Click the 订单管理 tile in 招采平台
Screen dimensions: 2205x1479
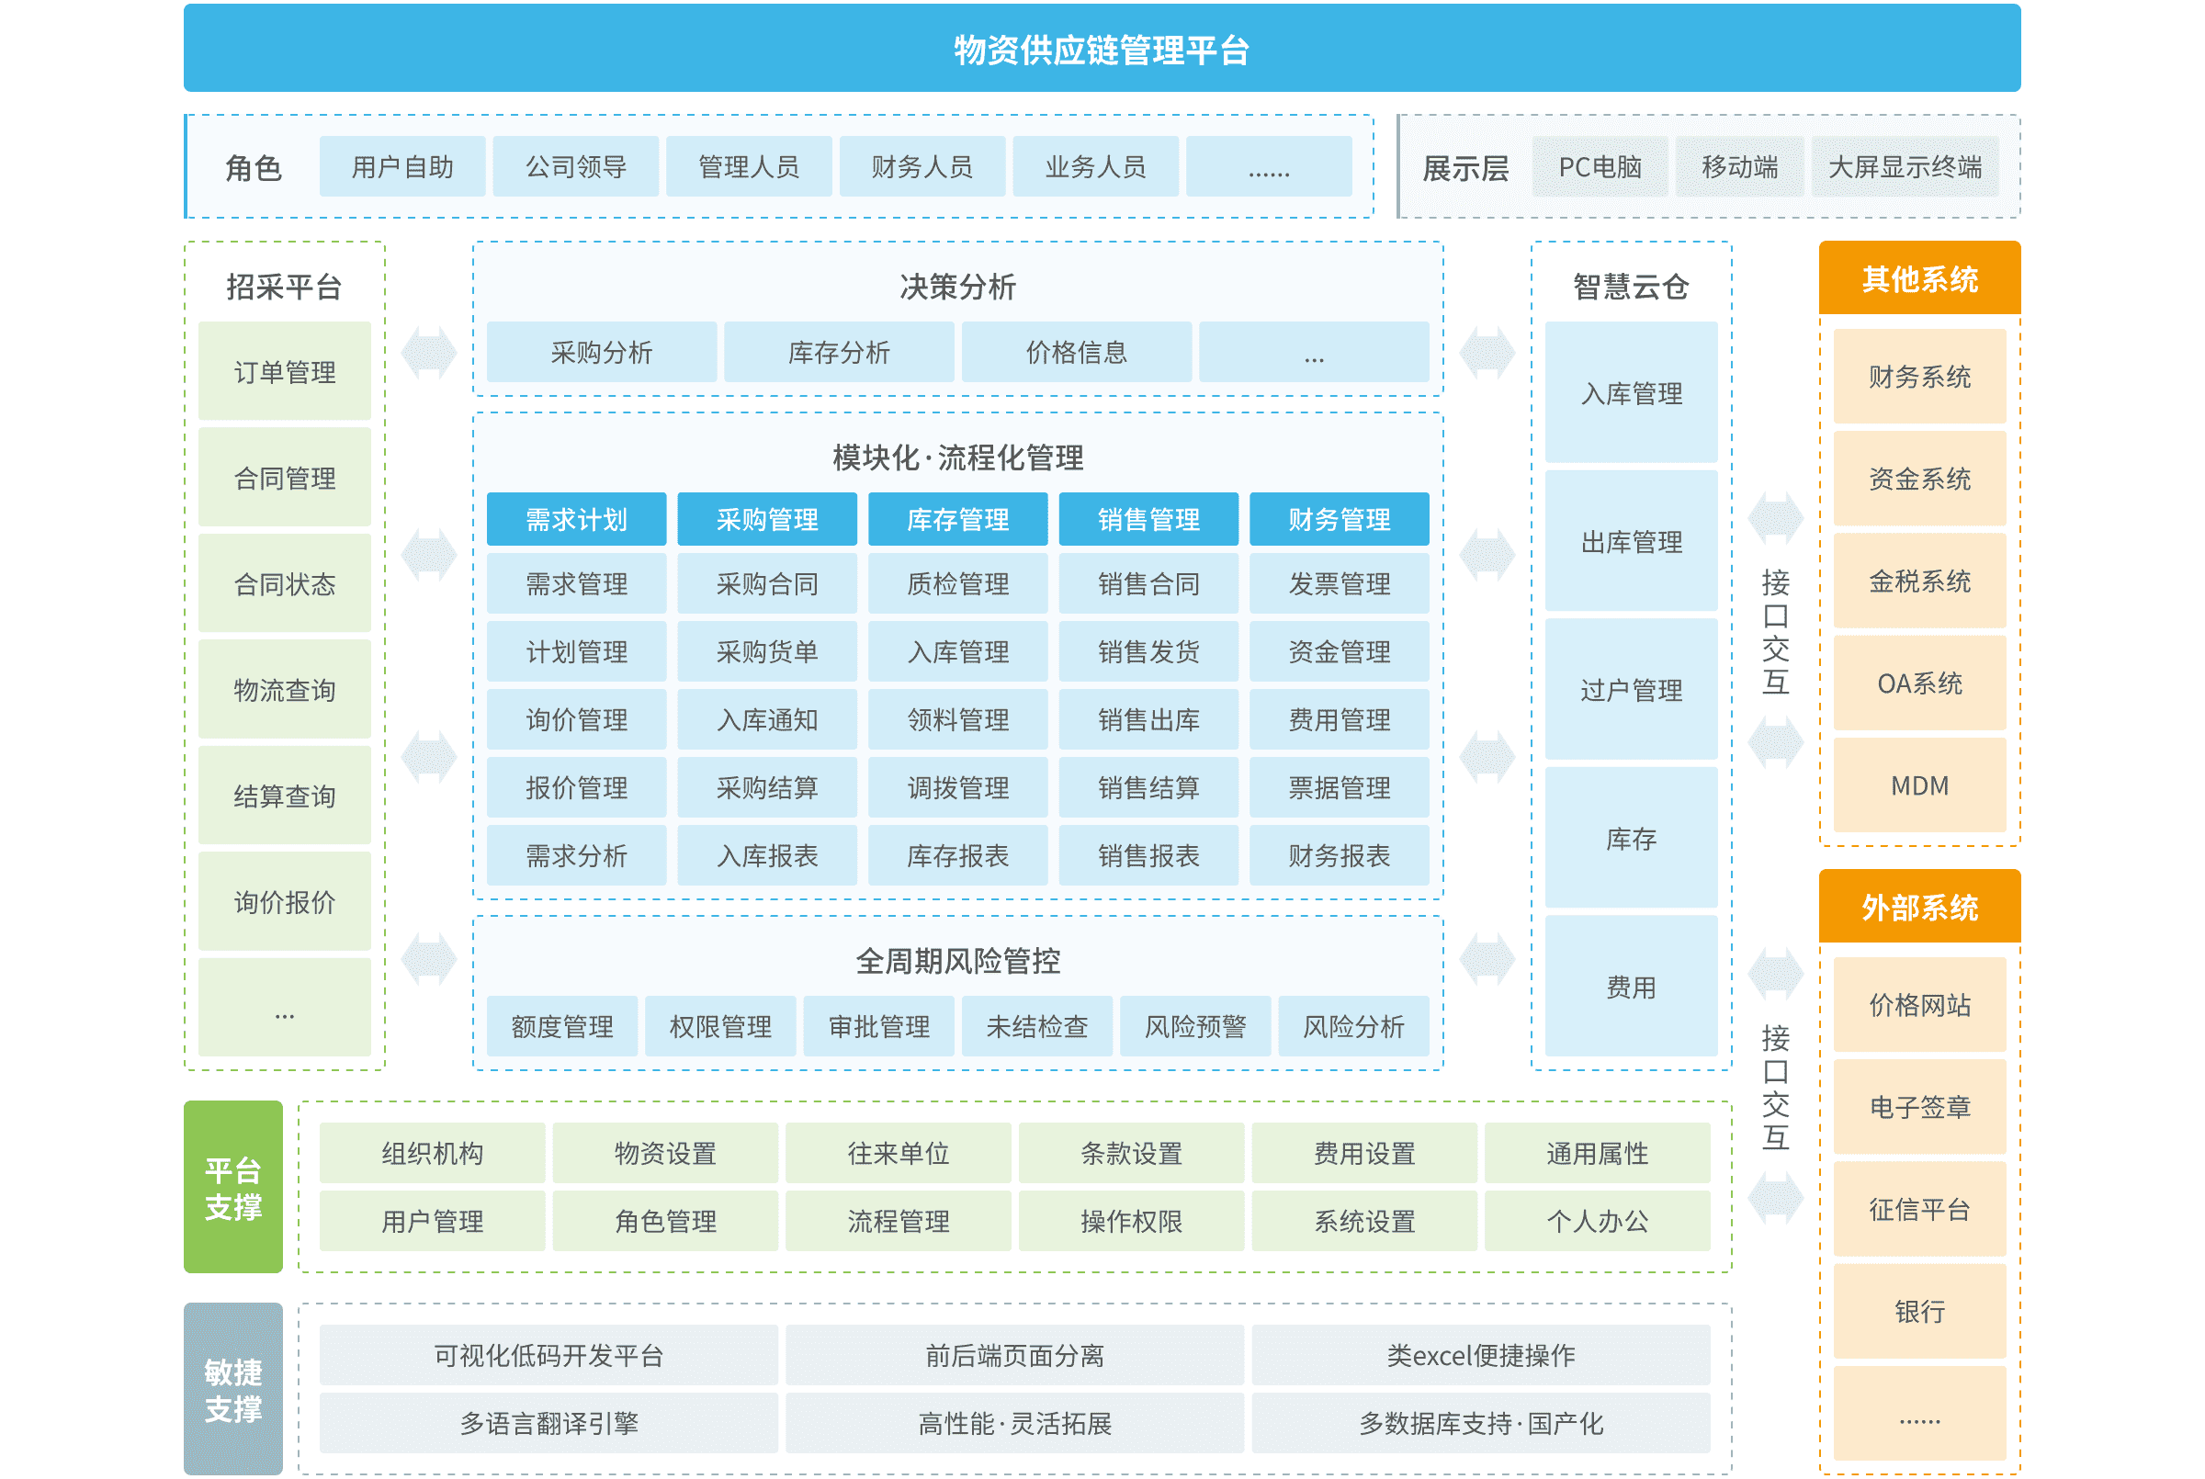click(x=284, y=372)
